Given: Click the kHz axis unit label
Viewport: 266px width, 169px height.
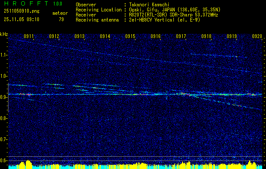Looking at the screenshot, I should click(x=4, y=34).
